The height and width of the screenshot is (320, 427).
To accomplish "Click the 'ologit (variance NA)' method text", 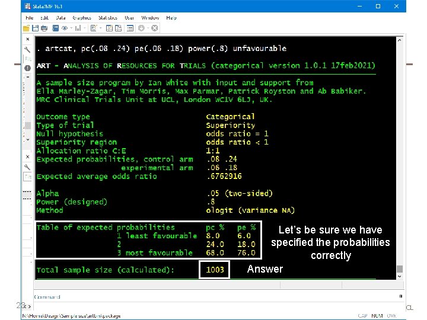I will pyautogui.click(x=250, y=210).
